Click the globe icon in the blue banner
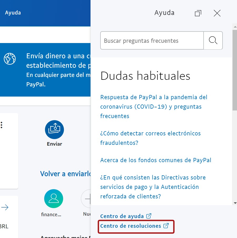The image size is (237, 238). pyautogui.click(x=10, y=59)
